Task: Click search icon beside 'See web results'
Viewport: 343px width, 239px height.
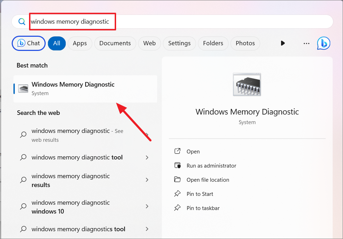Action: click(x=23, y=135)
